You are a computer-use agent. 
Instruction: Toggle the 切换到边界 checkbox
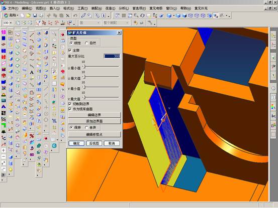pos(70,104)
